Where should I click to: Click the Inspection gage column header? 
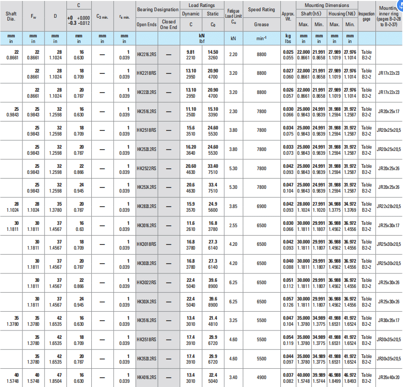[366, 16]
